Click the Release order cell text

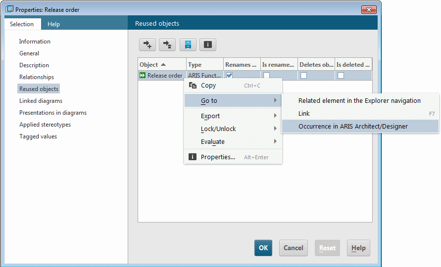[165, 76]
